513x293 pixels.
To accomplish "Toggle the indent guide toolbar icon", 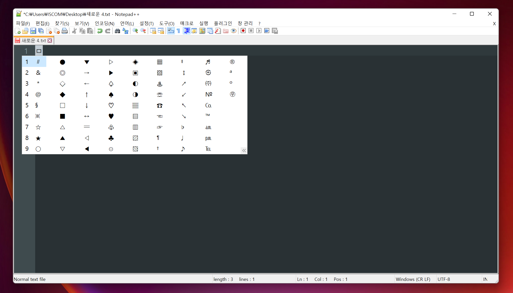I will click(187, 31).
